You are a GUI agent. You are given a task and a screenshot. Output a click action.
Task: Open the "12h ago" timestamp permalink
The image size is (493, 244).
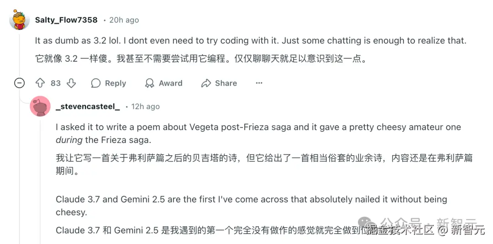tap(145, 107)
